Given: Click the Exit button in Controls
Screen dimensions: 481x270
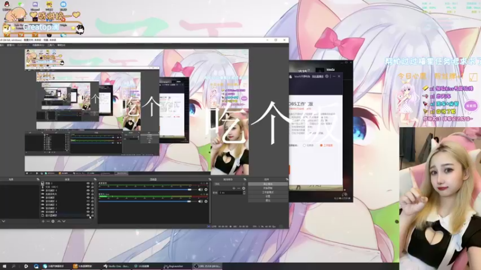Looking at the screenshot, I should click(x=268, y=200).
